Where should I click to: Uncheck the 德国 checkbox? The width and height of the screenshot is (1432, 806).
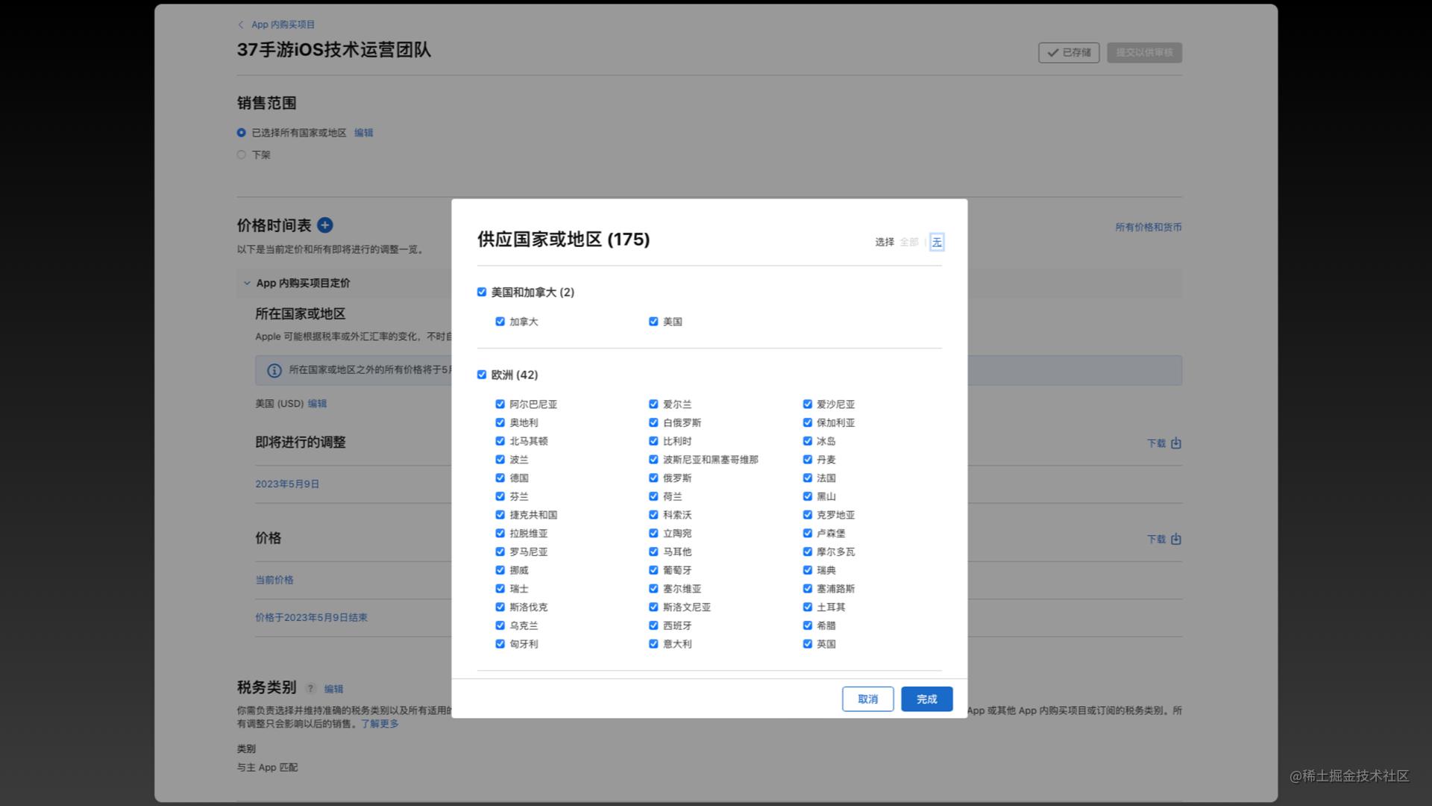500,478
